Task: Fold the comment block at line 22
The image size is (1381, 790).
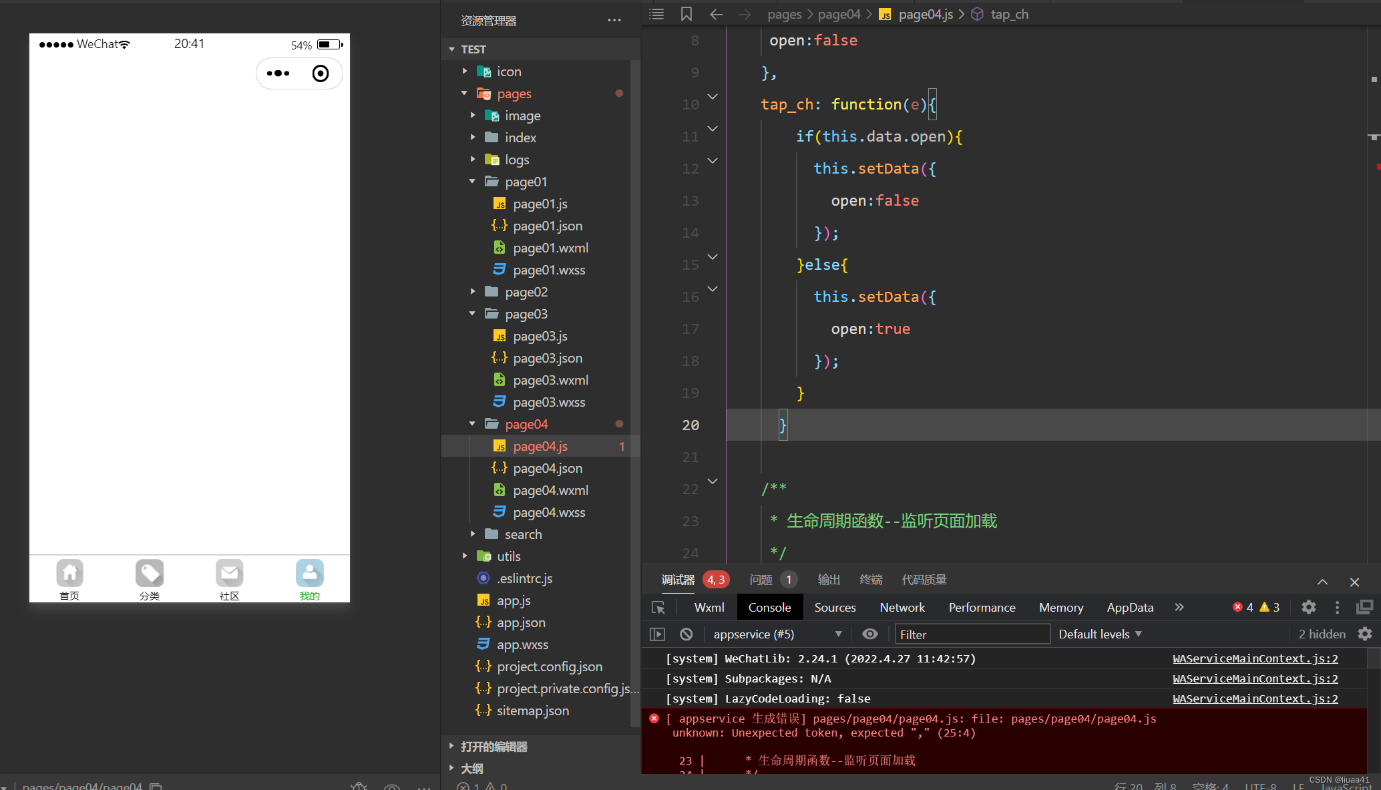Action: click(713, 481)
